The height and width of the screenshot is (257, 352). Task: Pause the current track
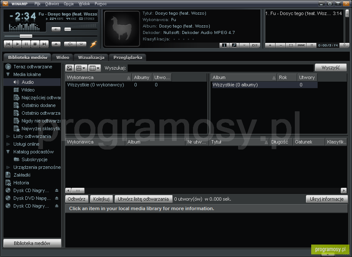point(26,44)
